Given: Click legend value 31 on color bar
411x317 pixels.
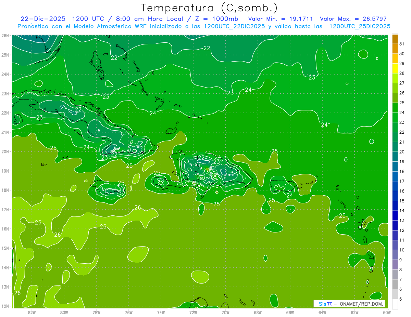Looking at the screenshot, I should [402, 44].
